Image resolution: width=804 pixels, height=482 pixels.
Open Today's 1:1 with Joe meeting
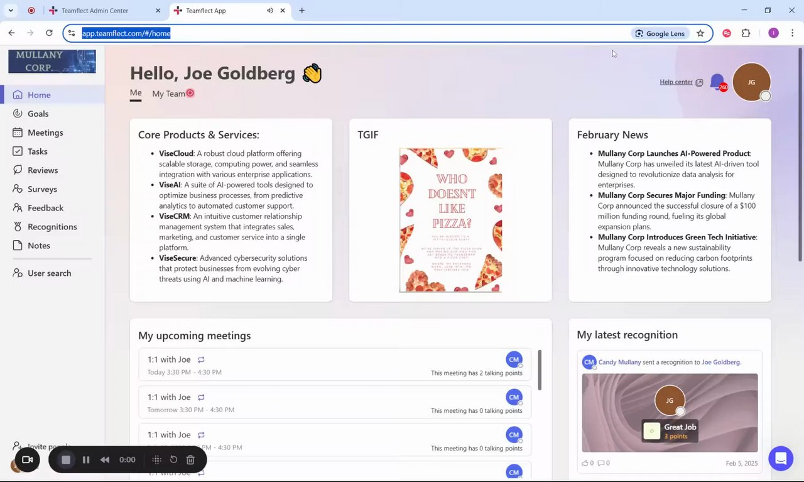pyautogui.click(x=335, y=364)
